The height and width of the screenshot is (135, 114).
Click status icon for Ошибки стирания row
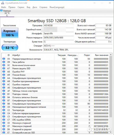point(4,84)
